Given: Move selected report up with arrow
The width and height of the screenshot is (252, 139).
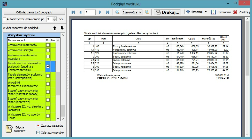Looking at the screenshot, I should (55, 28).
